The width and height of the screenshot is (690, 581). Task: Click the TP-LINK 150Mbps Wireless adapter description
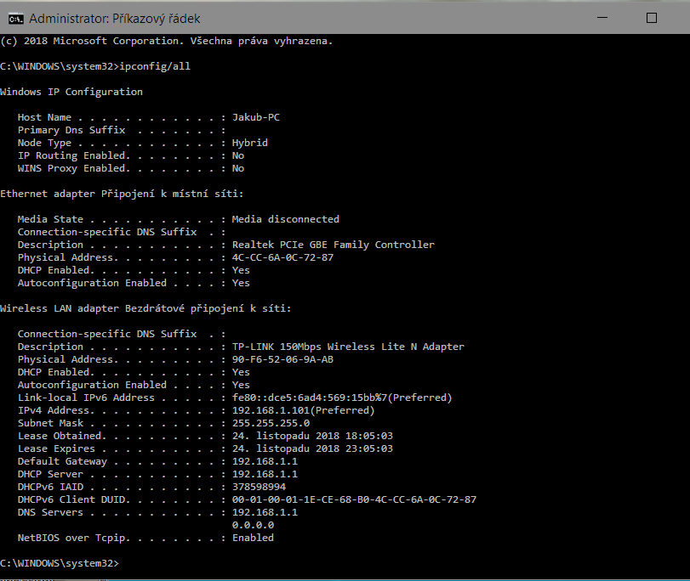pos(348,347)
